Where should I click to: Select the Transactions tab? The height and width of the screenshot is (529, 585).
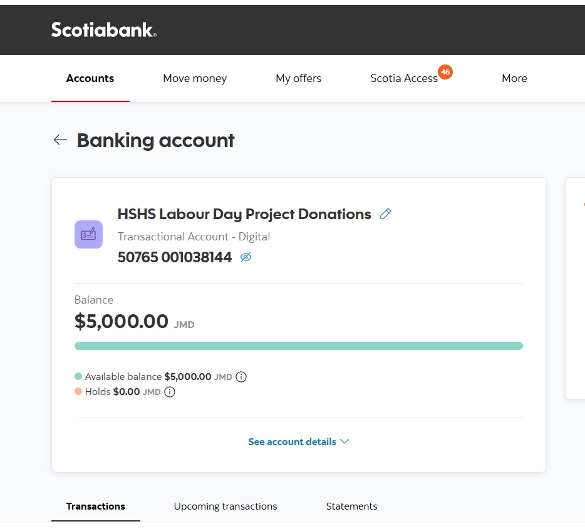tap(95, 506)
